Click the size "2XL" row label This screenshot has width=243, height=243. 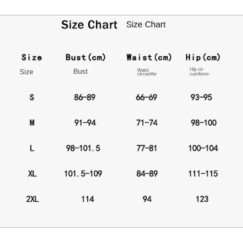[x=32, y=199]
